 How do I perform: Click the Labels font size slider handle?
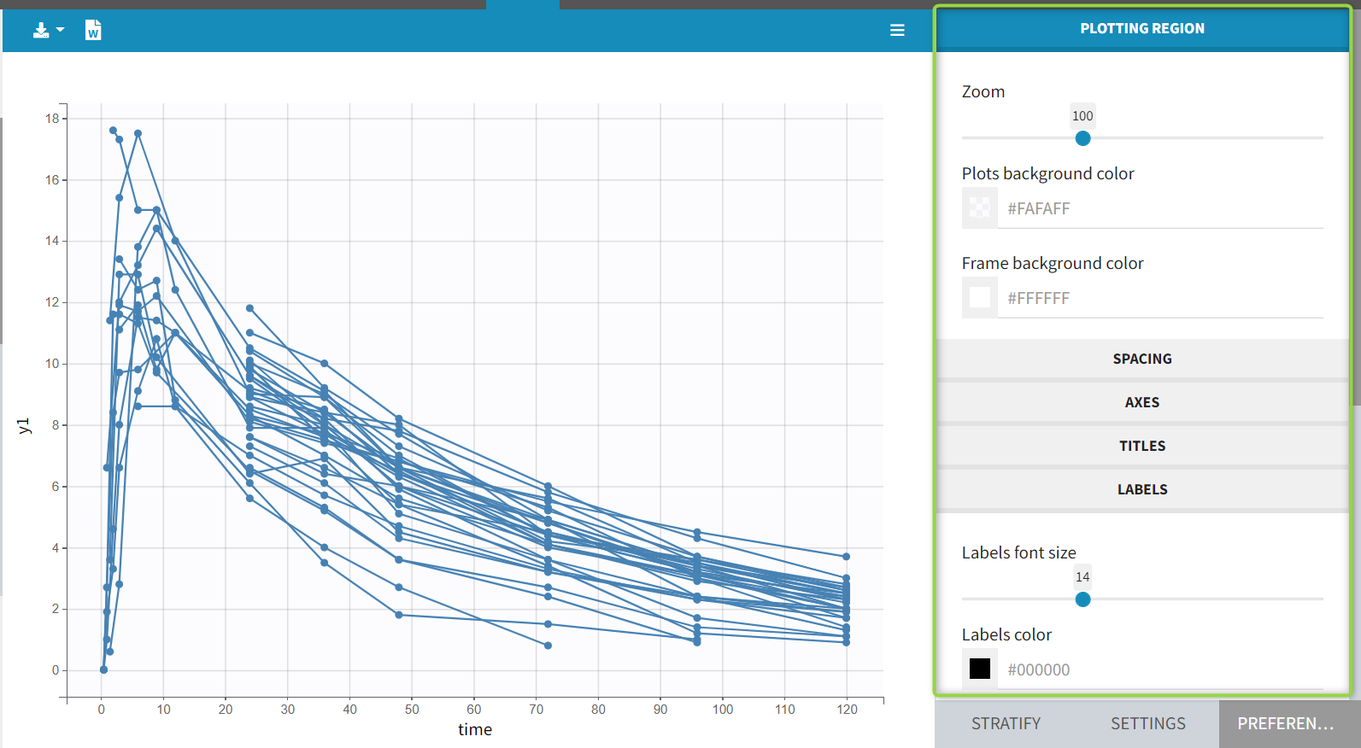point(1082,599)
